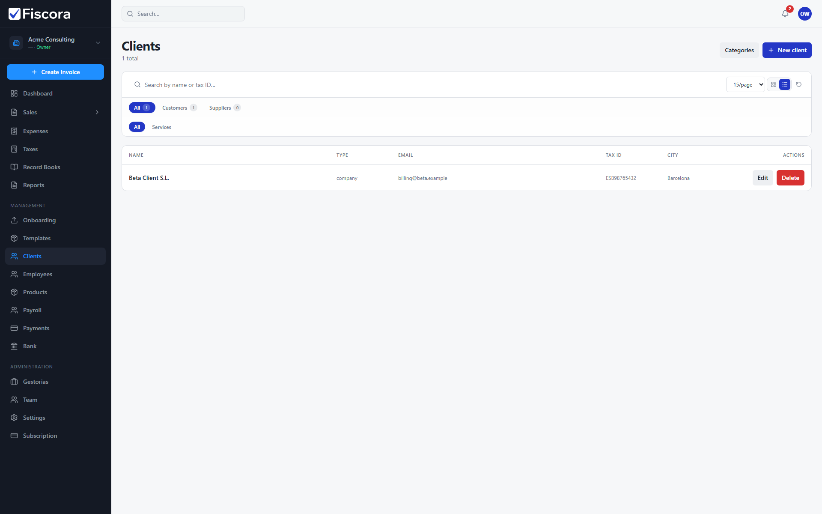The image size is (822, 514).
Task: Click the TAX ID column header
Action: coord(614,155)
